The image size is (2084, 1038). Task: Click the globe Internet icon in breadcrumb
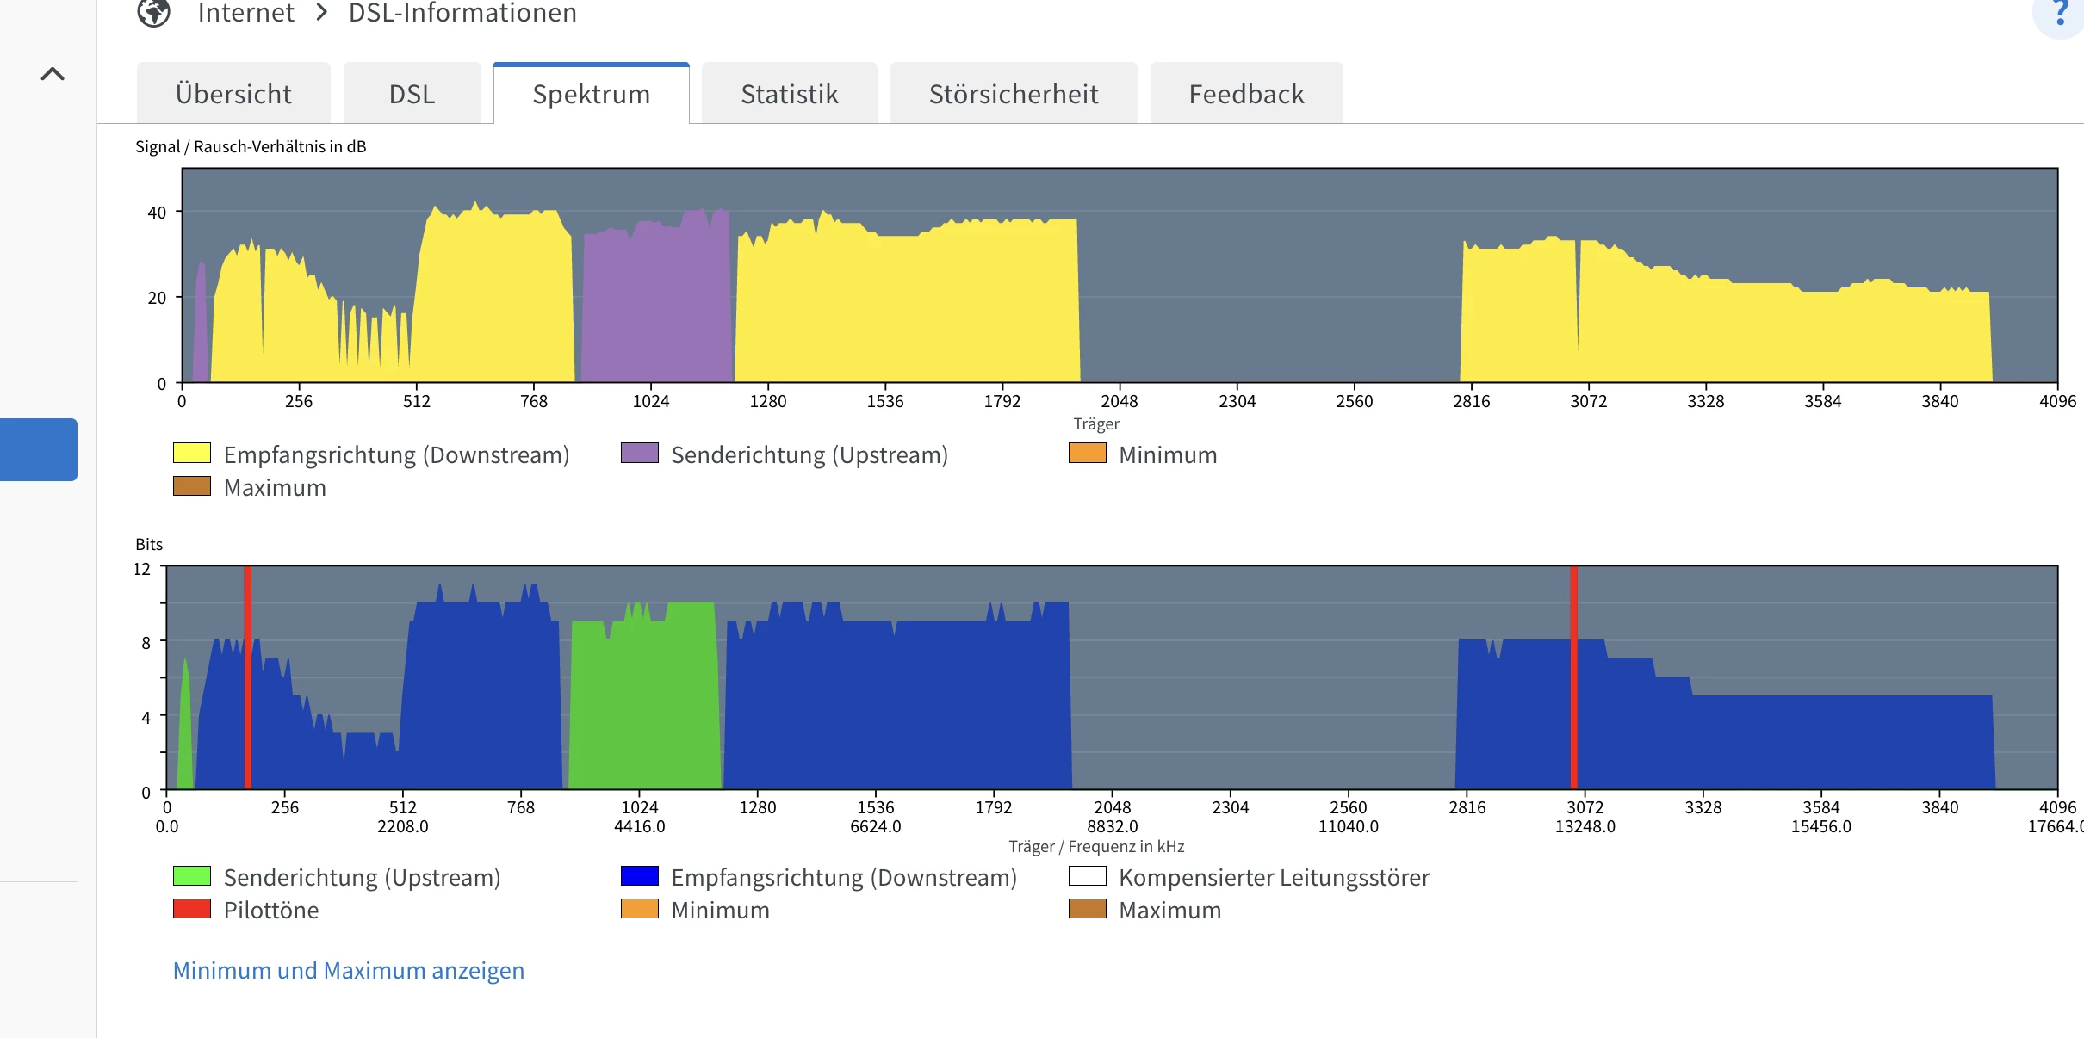[x=154, y=12]
